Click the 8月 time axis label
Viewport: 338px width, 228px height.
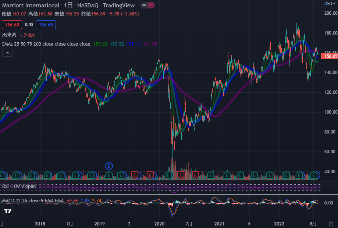[313, 224]
